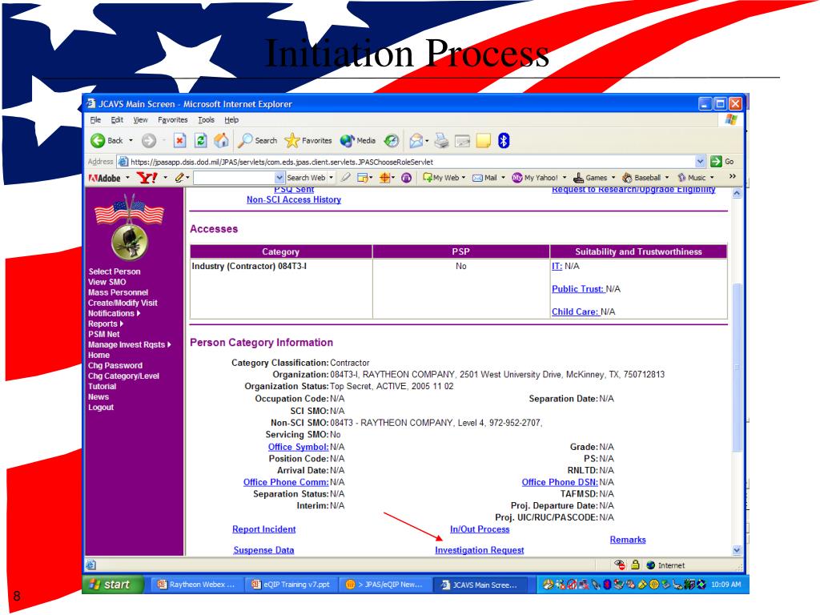This screenshot has height=615, width=820.
Task: Open the My Web toolbar item
Action: pyautogui.click(x=441, y=178)
